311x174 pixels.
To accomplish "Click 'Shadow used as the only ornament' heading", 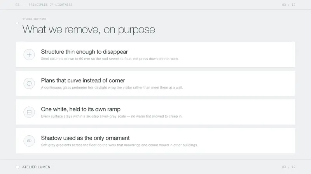I will (x=85, y=138).
